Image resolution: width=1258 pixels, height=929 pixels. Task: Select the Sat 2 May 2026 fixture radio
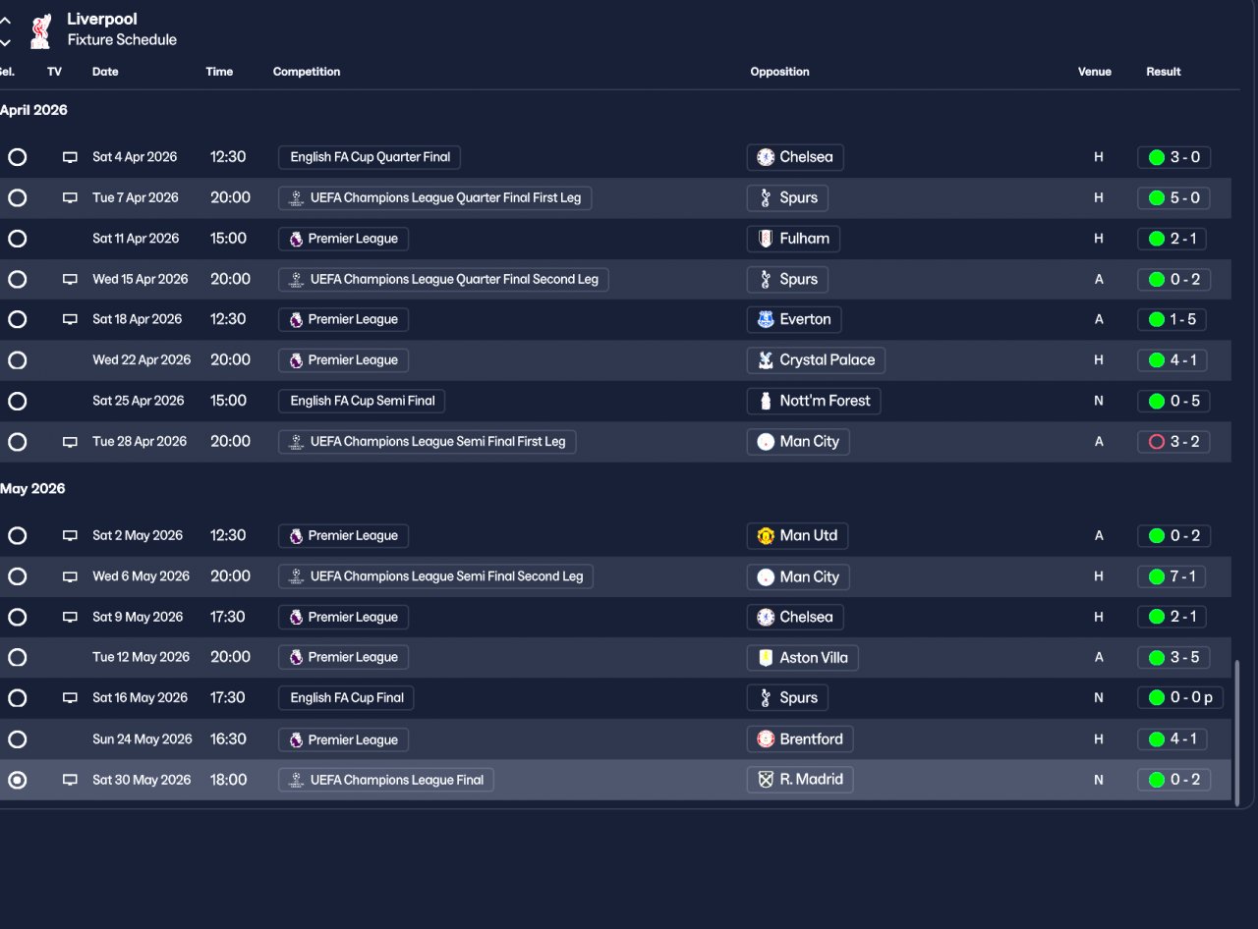[x=17, y=536]
